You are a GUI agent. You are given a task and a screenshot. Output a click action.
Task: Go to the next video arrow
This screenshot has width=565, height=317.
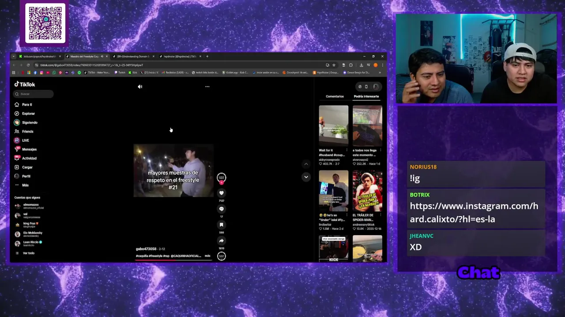(306, 177)
